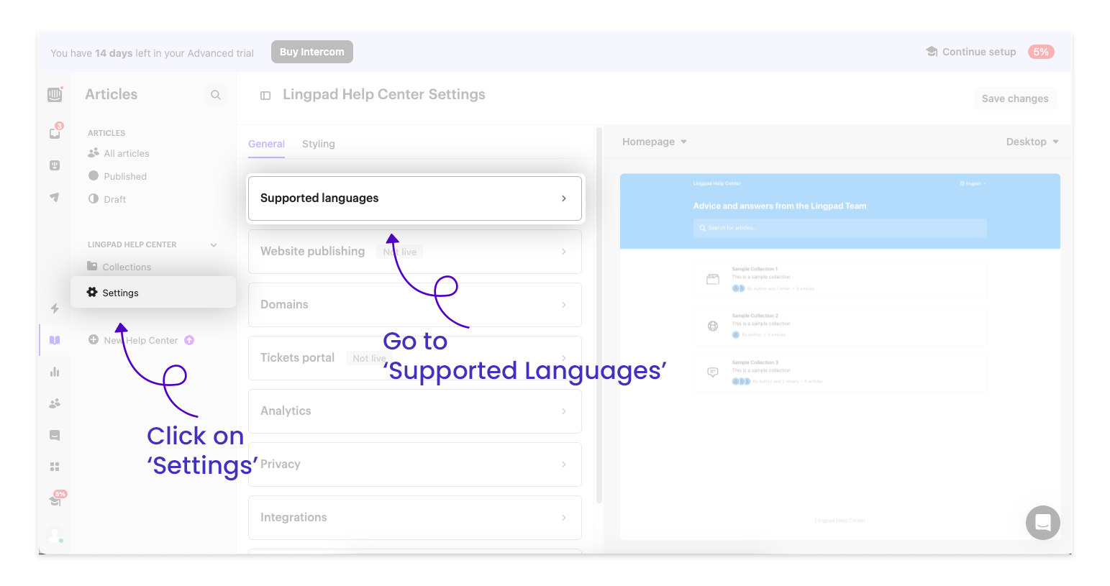Viewport: 1110px width, 586px height.
Task: Click the Messenger launcher bubble icon
Action: [x=1043, y=523]
